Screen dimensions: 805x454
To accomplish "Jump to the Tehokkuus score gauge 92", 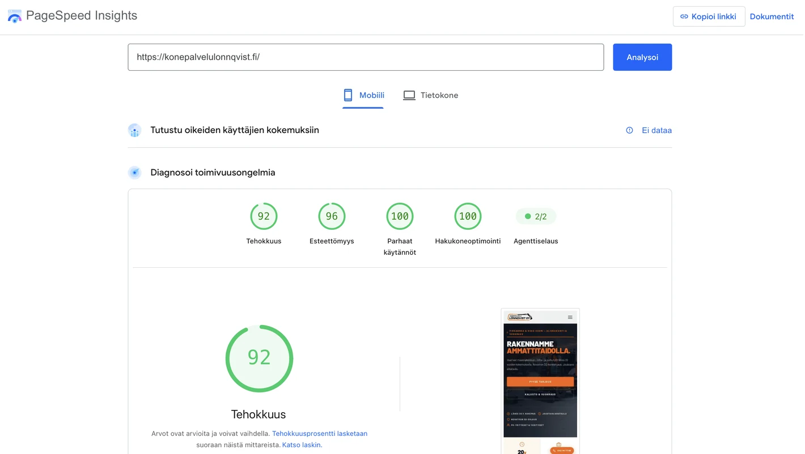I will point(264,216).
